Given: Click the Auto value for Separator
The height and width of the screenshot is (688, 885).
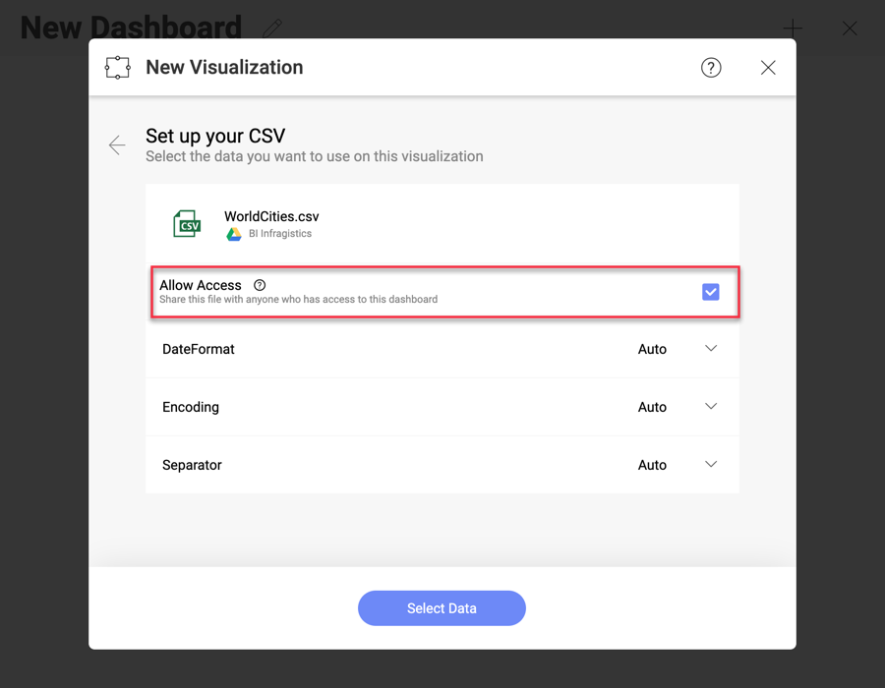Looking at the screenshot, I should coord(652,465).
